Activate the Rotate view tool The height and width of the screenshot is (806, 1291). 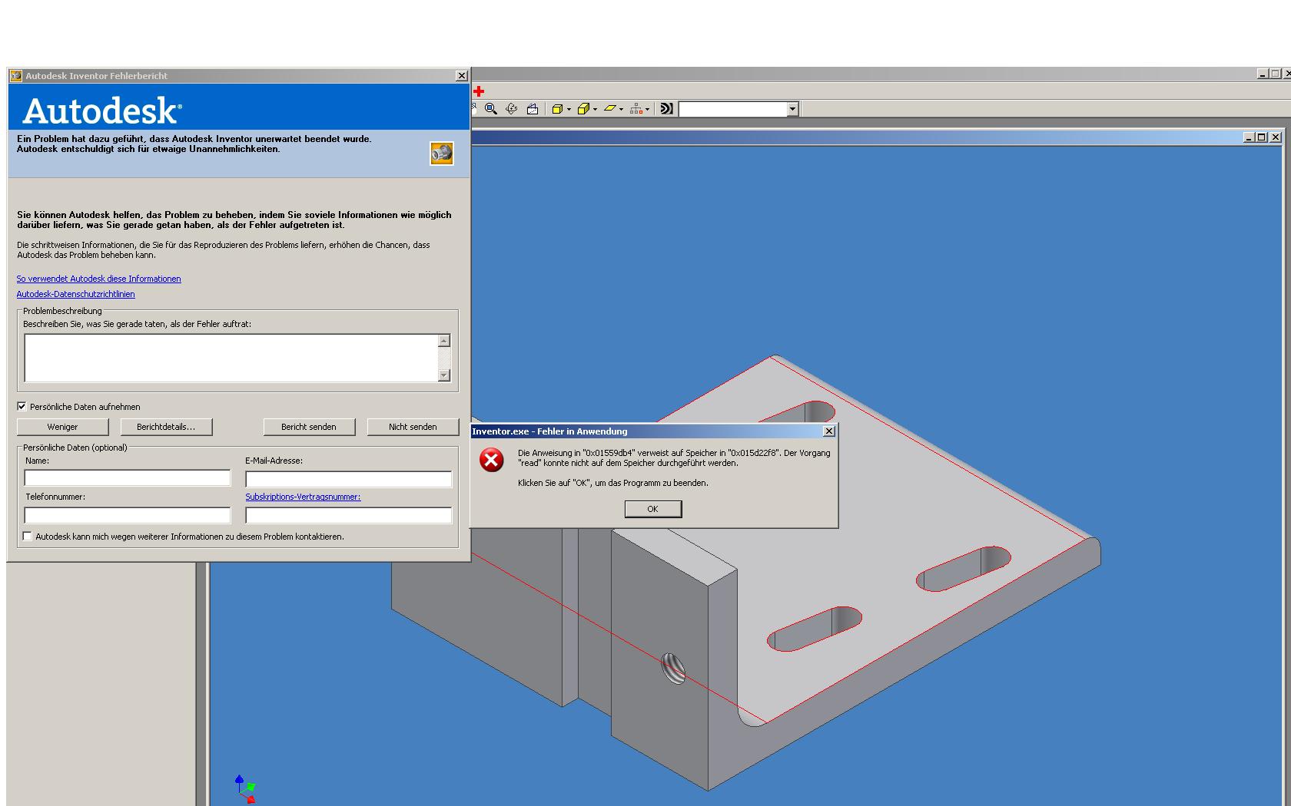(x=512, y=109)
